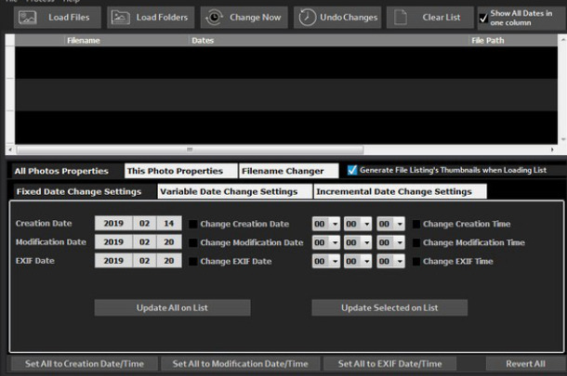
Task: Click the Undo Changes clock icon
Action: 307,17
